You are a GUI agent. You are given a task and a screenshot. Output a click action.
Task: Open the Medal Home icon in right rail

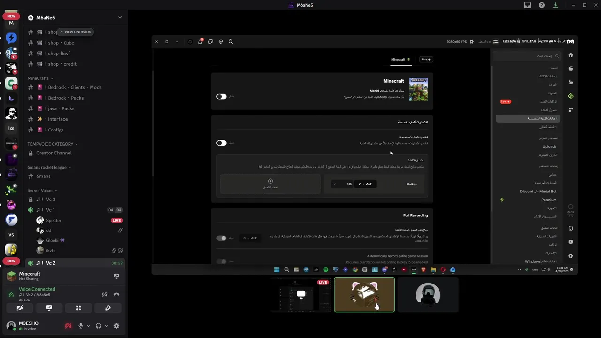point(570,55)
